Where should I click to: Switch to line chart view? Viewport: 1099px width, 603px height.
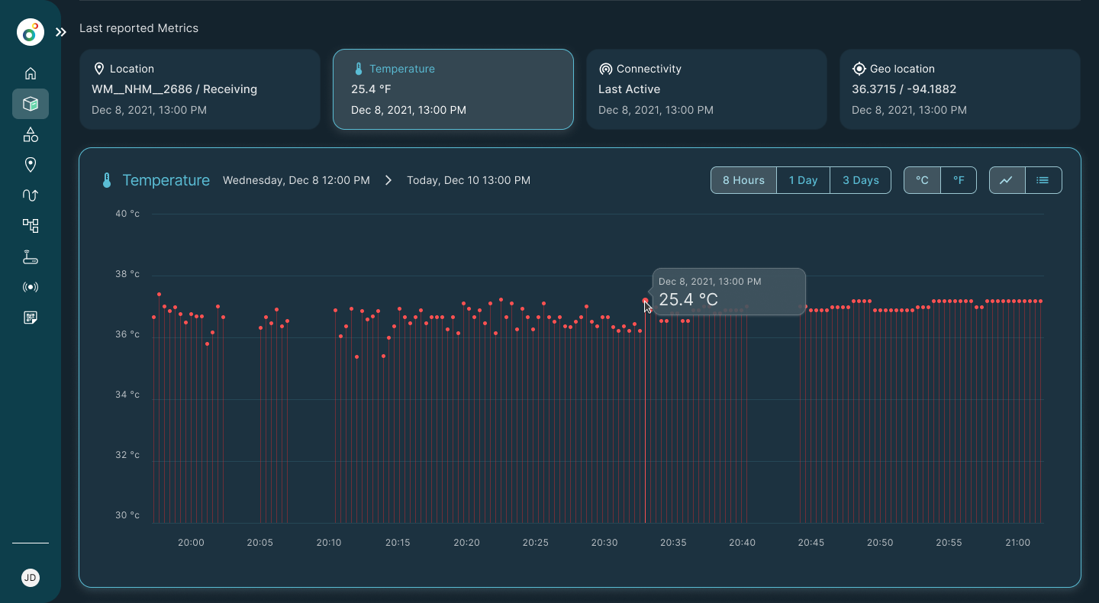(1007, 180)
